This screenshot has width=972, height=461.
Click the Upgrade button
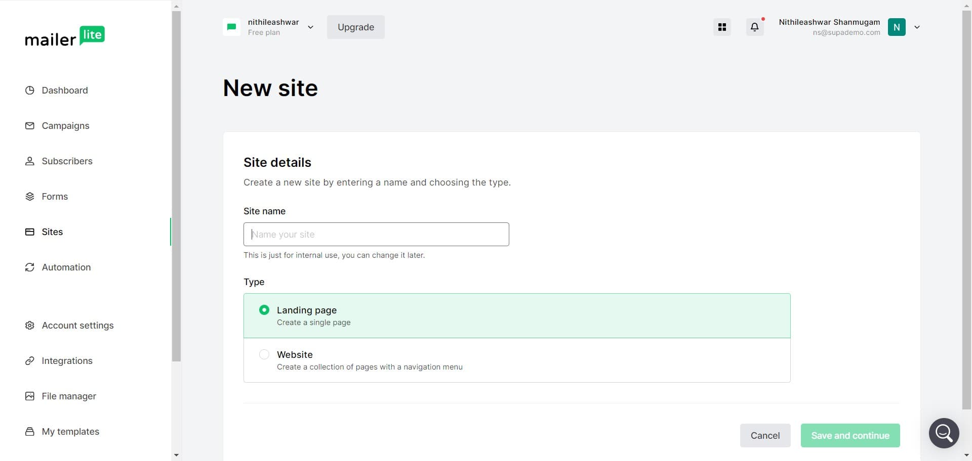tap(355, 27)
